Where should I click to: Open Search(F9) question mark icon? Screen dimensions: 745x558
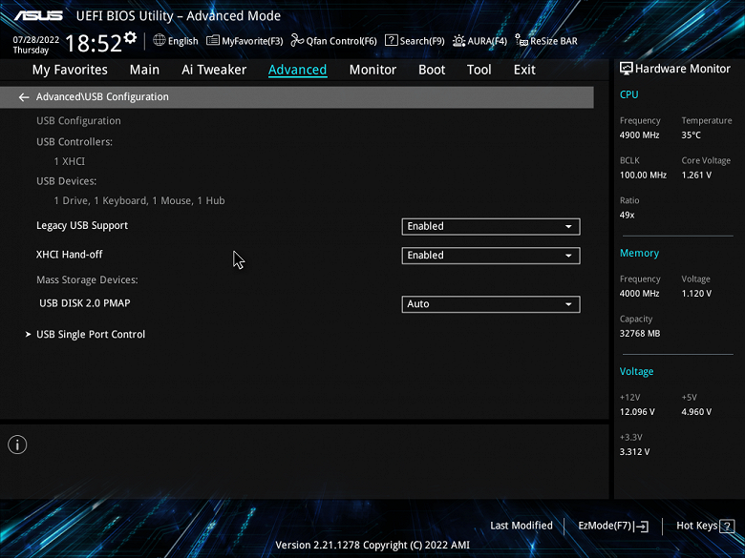(391, 40)
